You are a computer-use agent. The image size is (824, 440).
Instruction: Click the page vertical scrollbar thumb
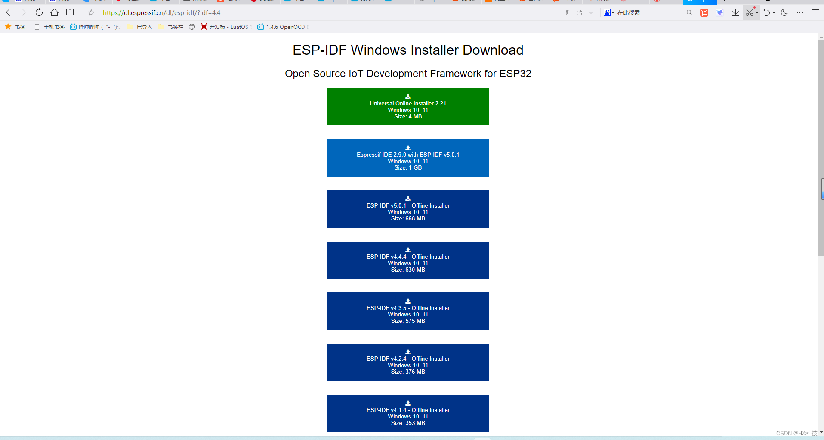tap(821, 148)
